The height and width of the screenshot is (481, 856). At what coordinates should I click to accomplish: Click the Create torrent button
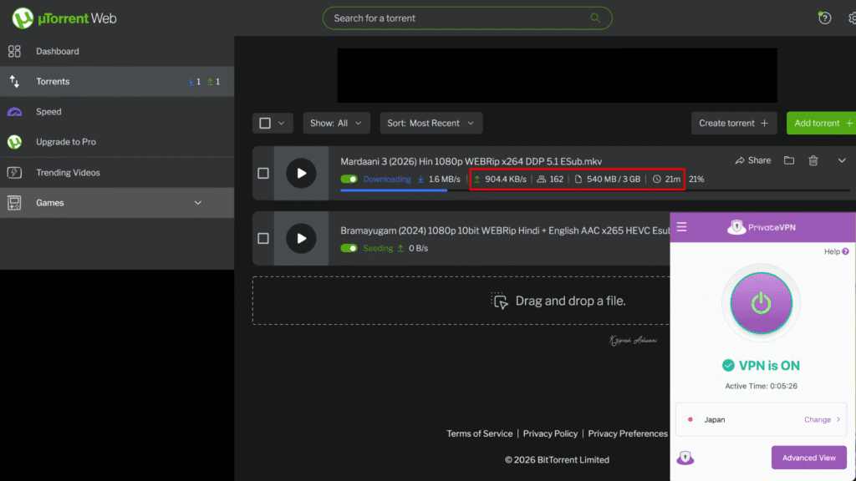(x=733, y=124)
